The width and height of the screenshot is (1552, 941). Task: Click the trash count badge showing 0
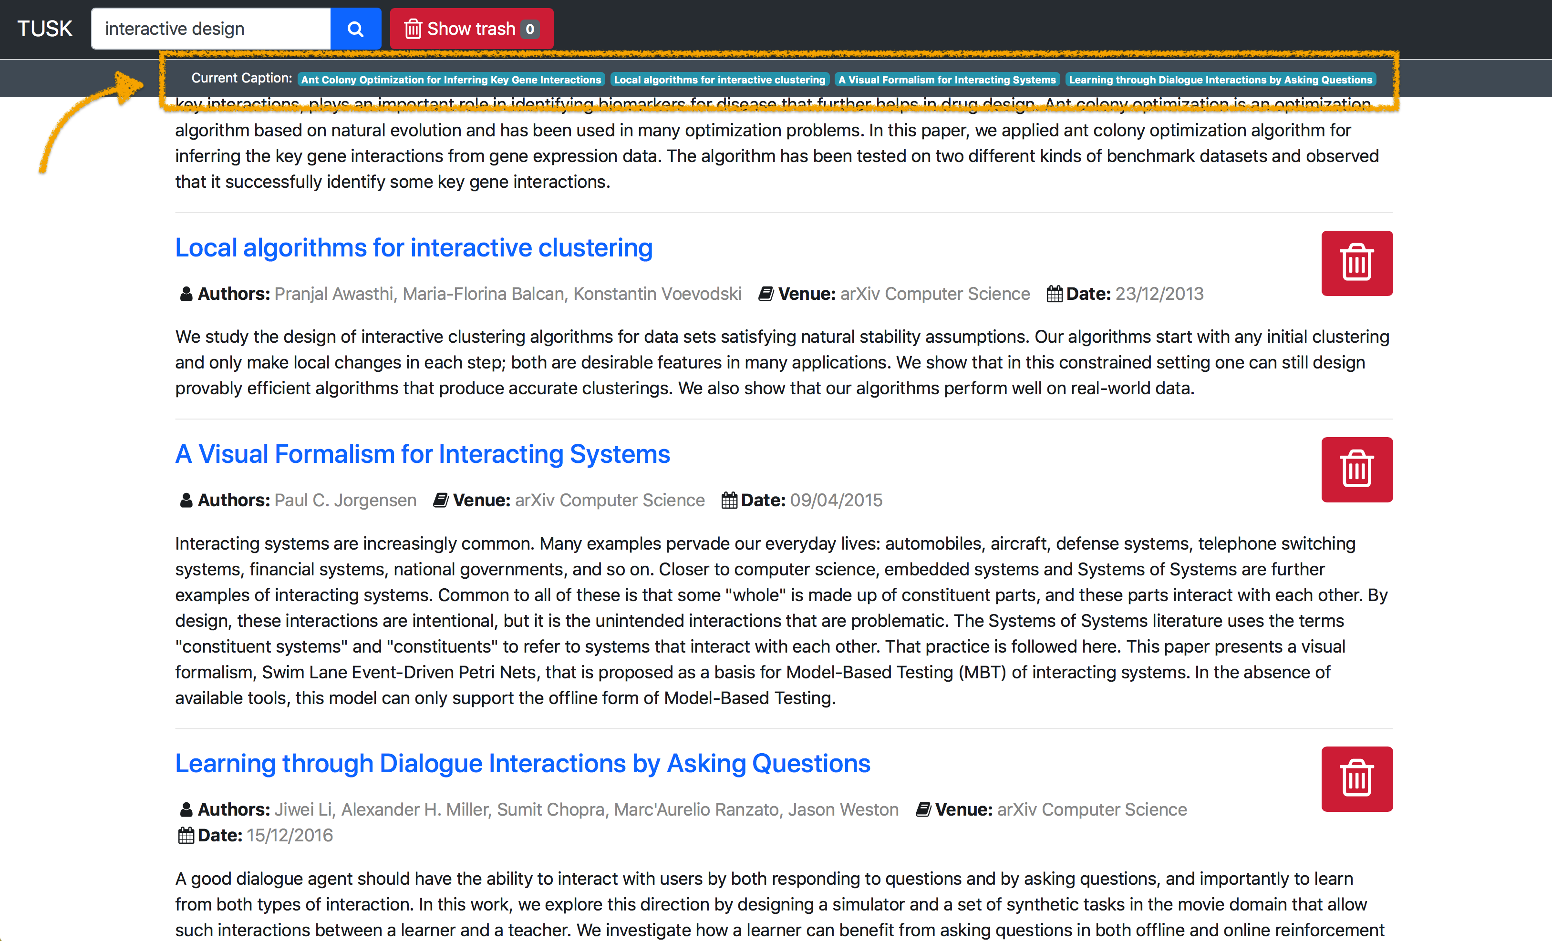point(530,29)
